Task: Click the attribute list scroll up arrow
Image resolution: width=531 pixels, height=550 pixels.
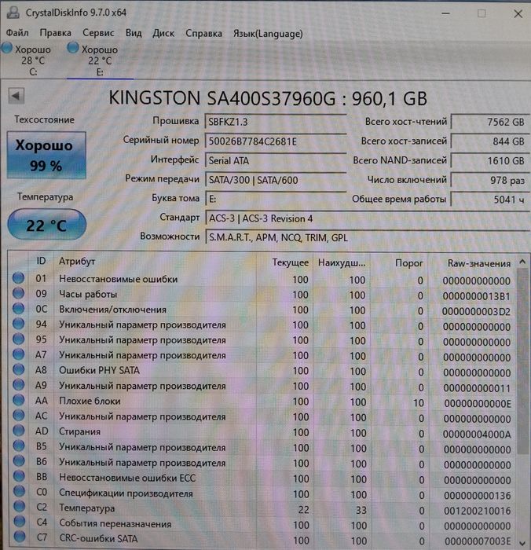Action: click(x=522, y=262)
